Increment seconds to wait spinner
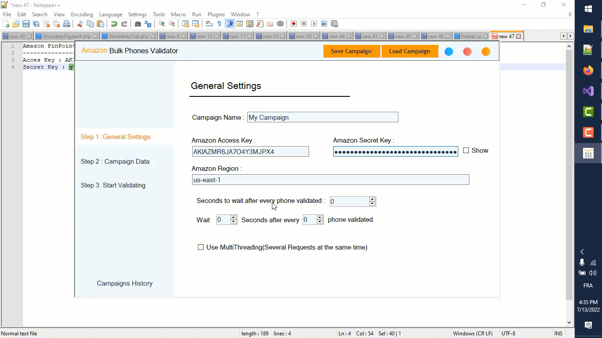This screenshot has width=602, height=338. coord(372,199)
